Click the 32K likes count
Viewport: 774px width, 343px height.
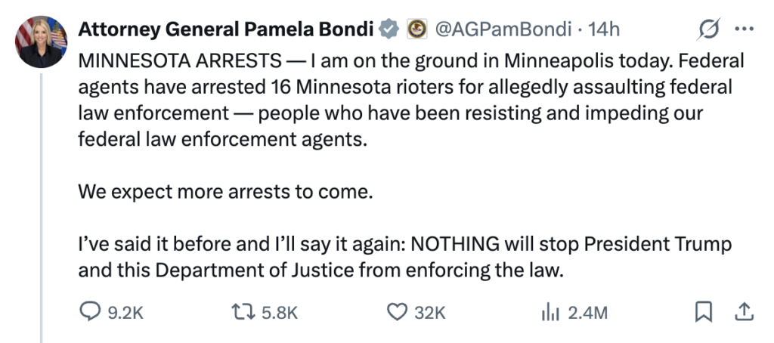coord(431,312)
